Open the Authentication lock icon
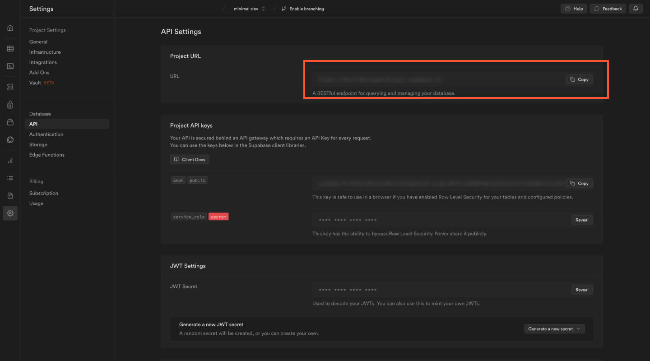This screenshot has width=650, height=361. pyautogui.click(x=10, y=105)
